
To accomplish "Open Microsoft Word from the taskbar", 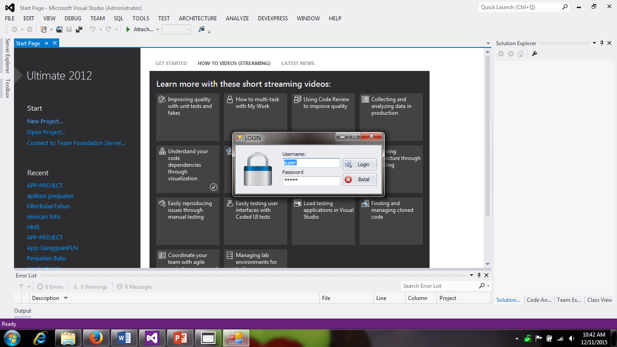I will (124, 338).
